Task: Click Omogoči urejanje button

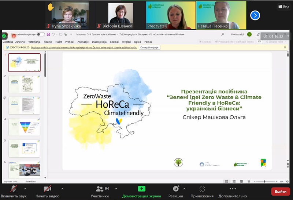Action: 149,47
